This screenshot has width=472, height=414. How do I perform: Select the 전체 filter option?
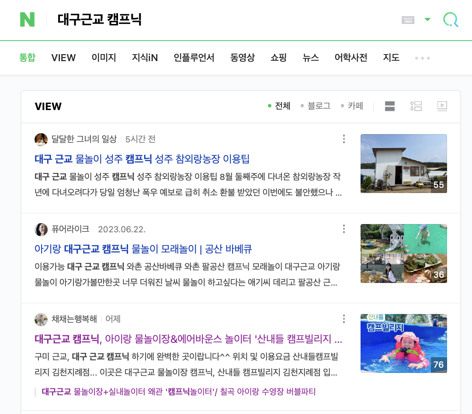tap(279, 106)
